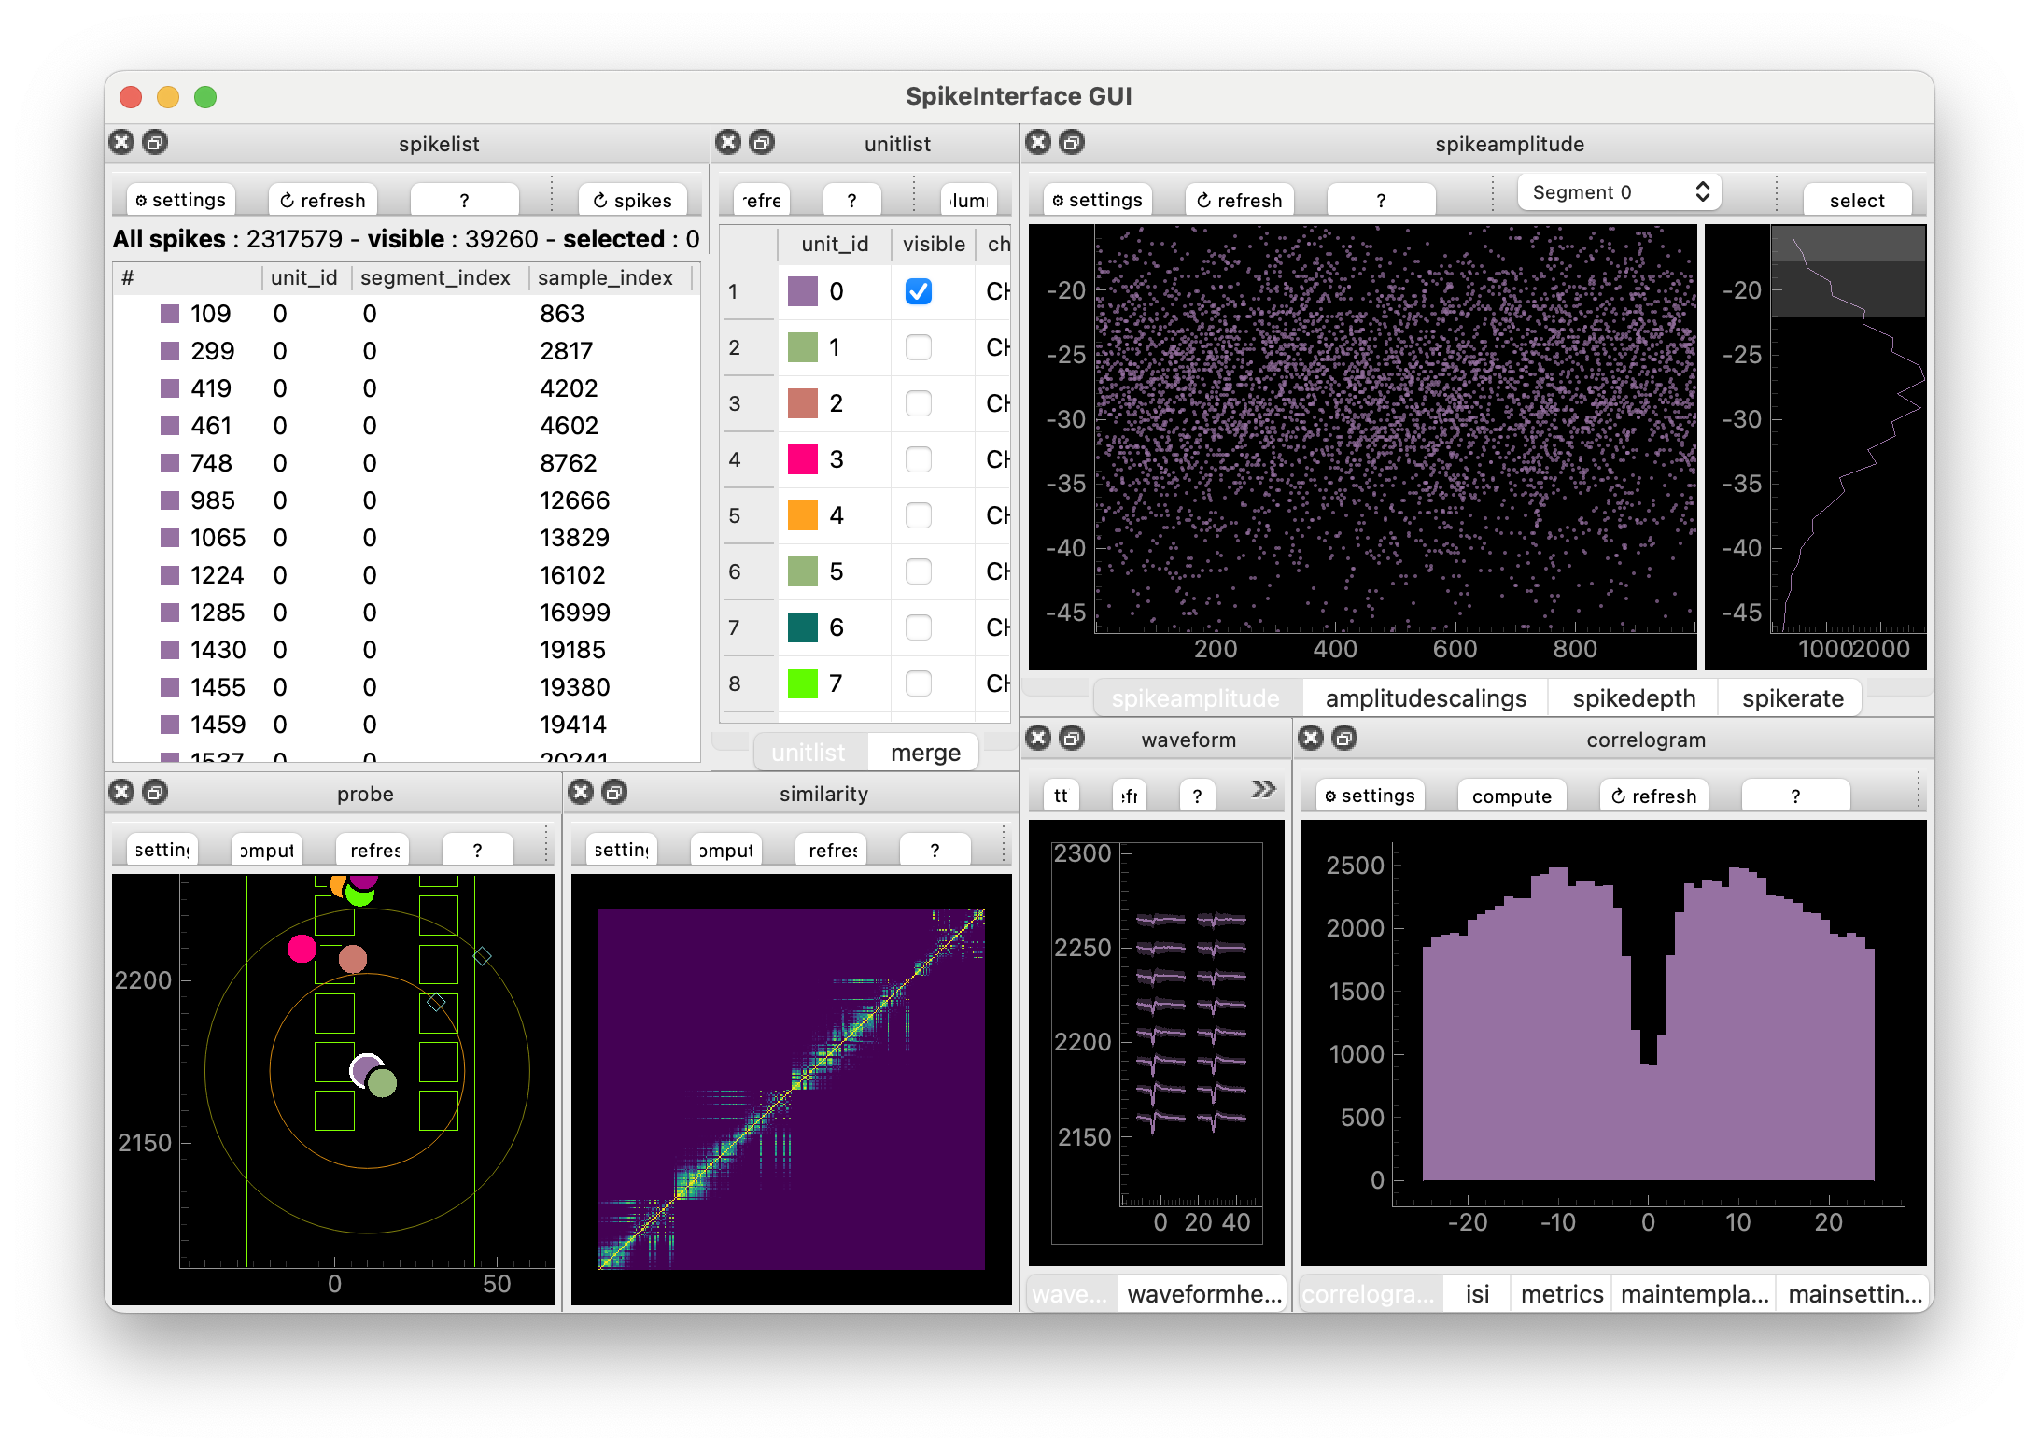The height and width of the screenshot is (1451, 2039).
Task: Open the metrics tab
Action: coord(1562,1294)
